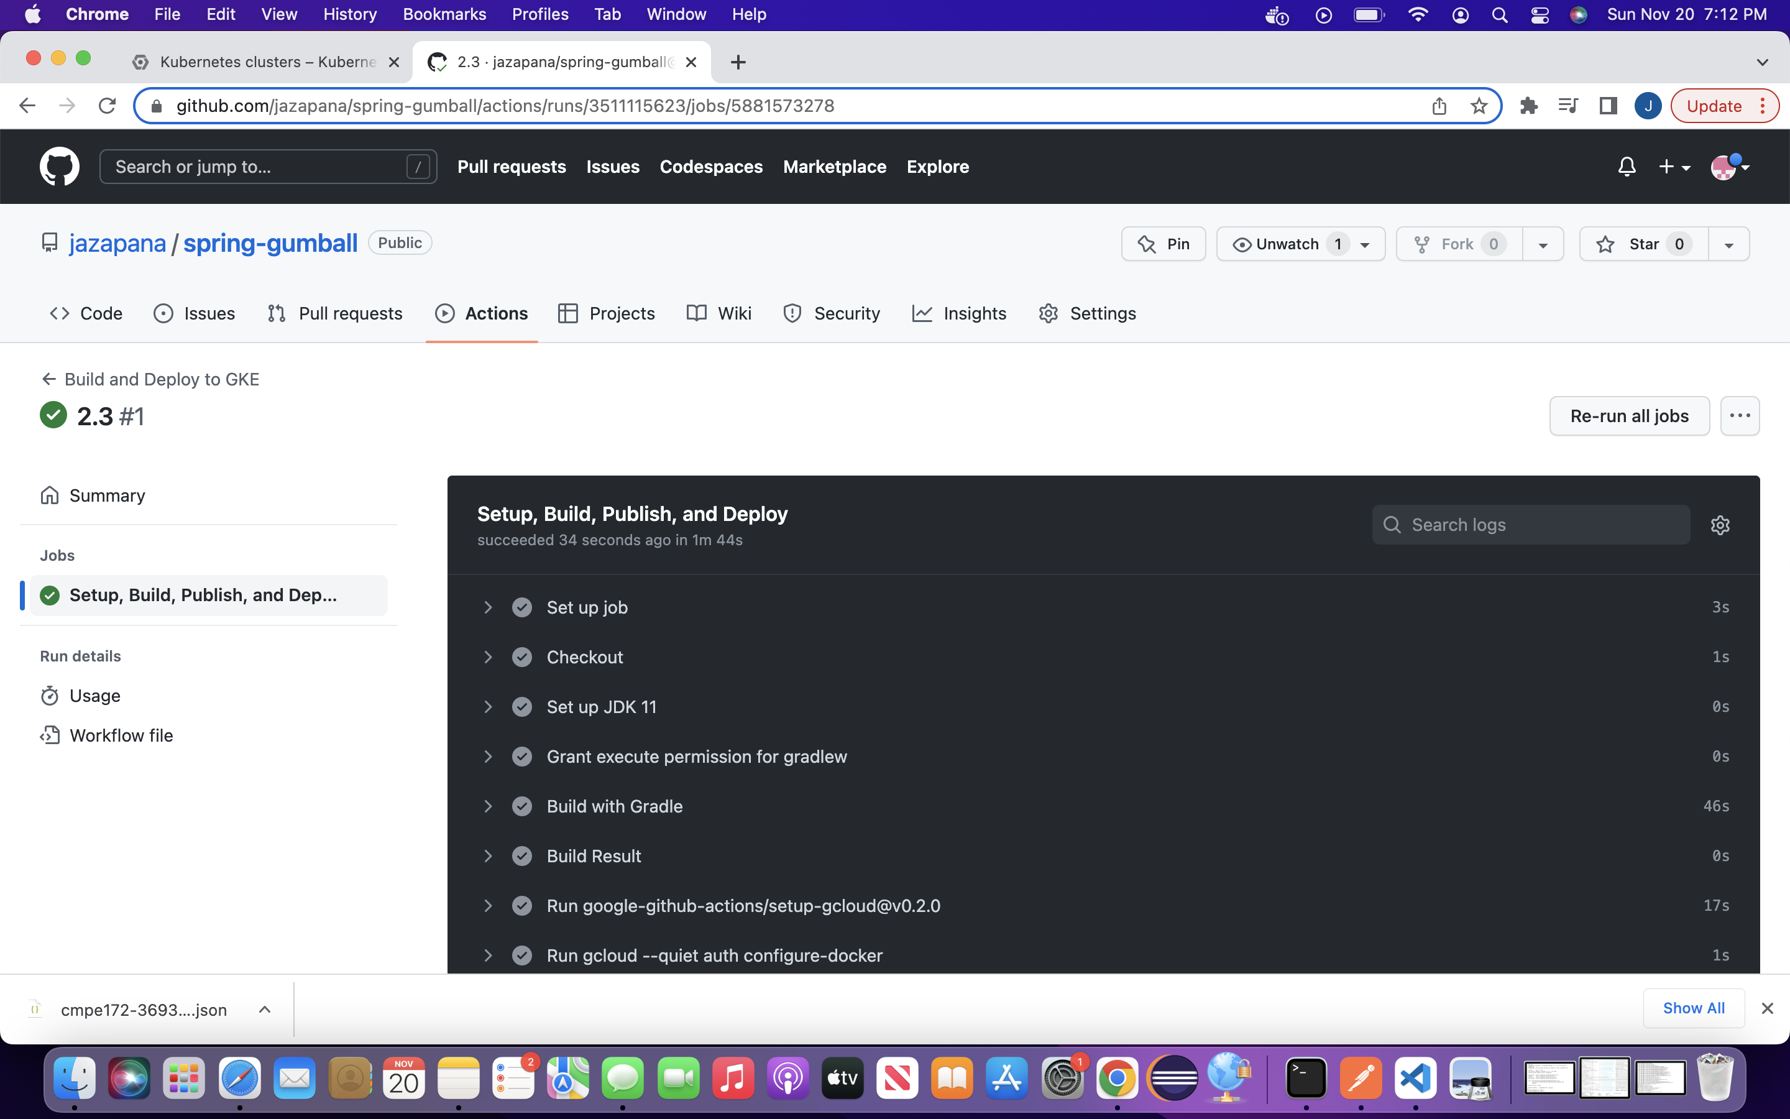Open the Star dropdown arrow

[1729, 244]
